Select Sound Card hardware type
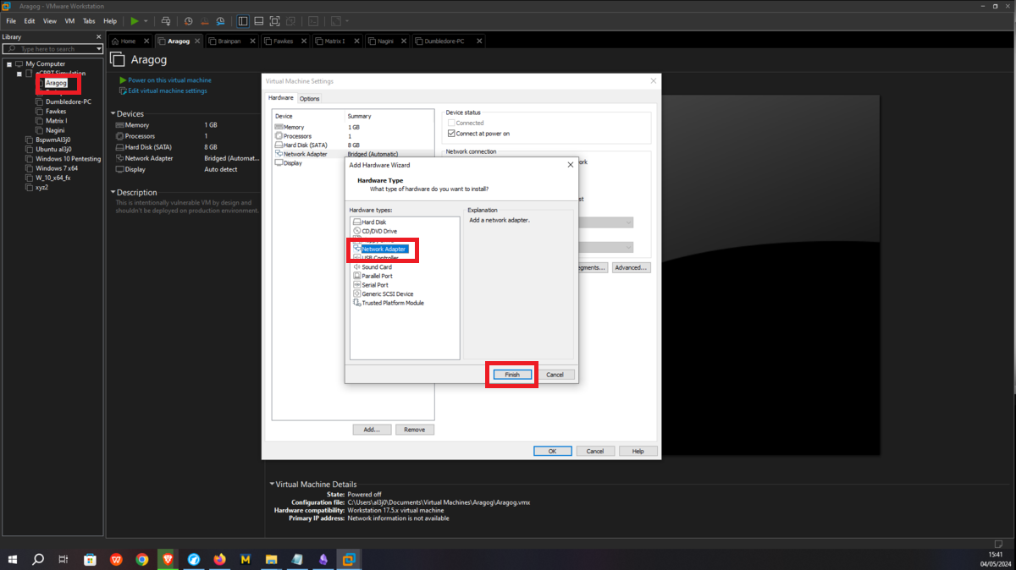 [377, 267]
